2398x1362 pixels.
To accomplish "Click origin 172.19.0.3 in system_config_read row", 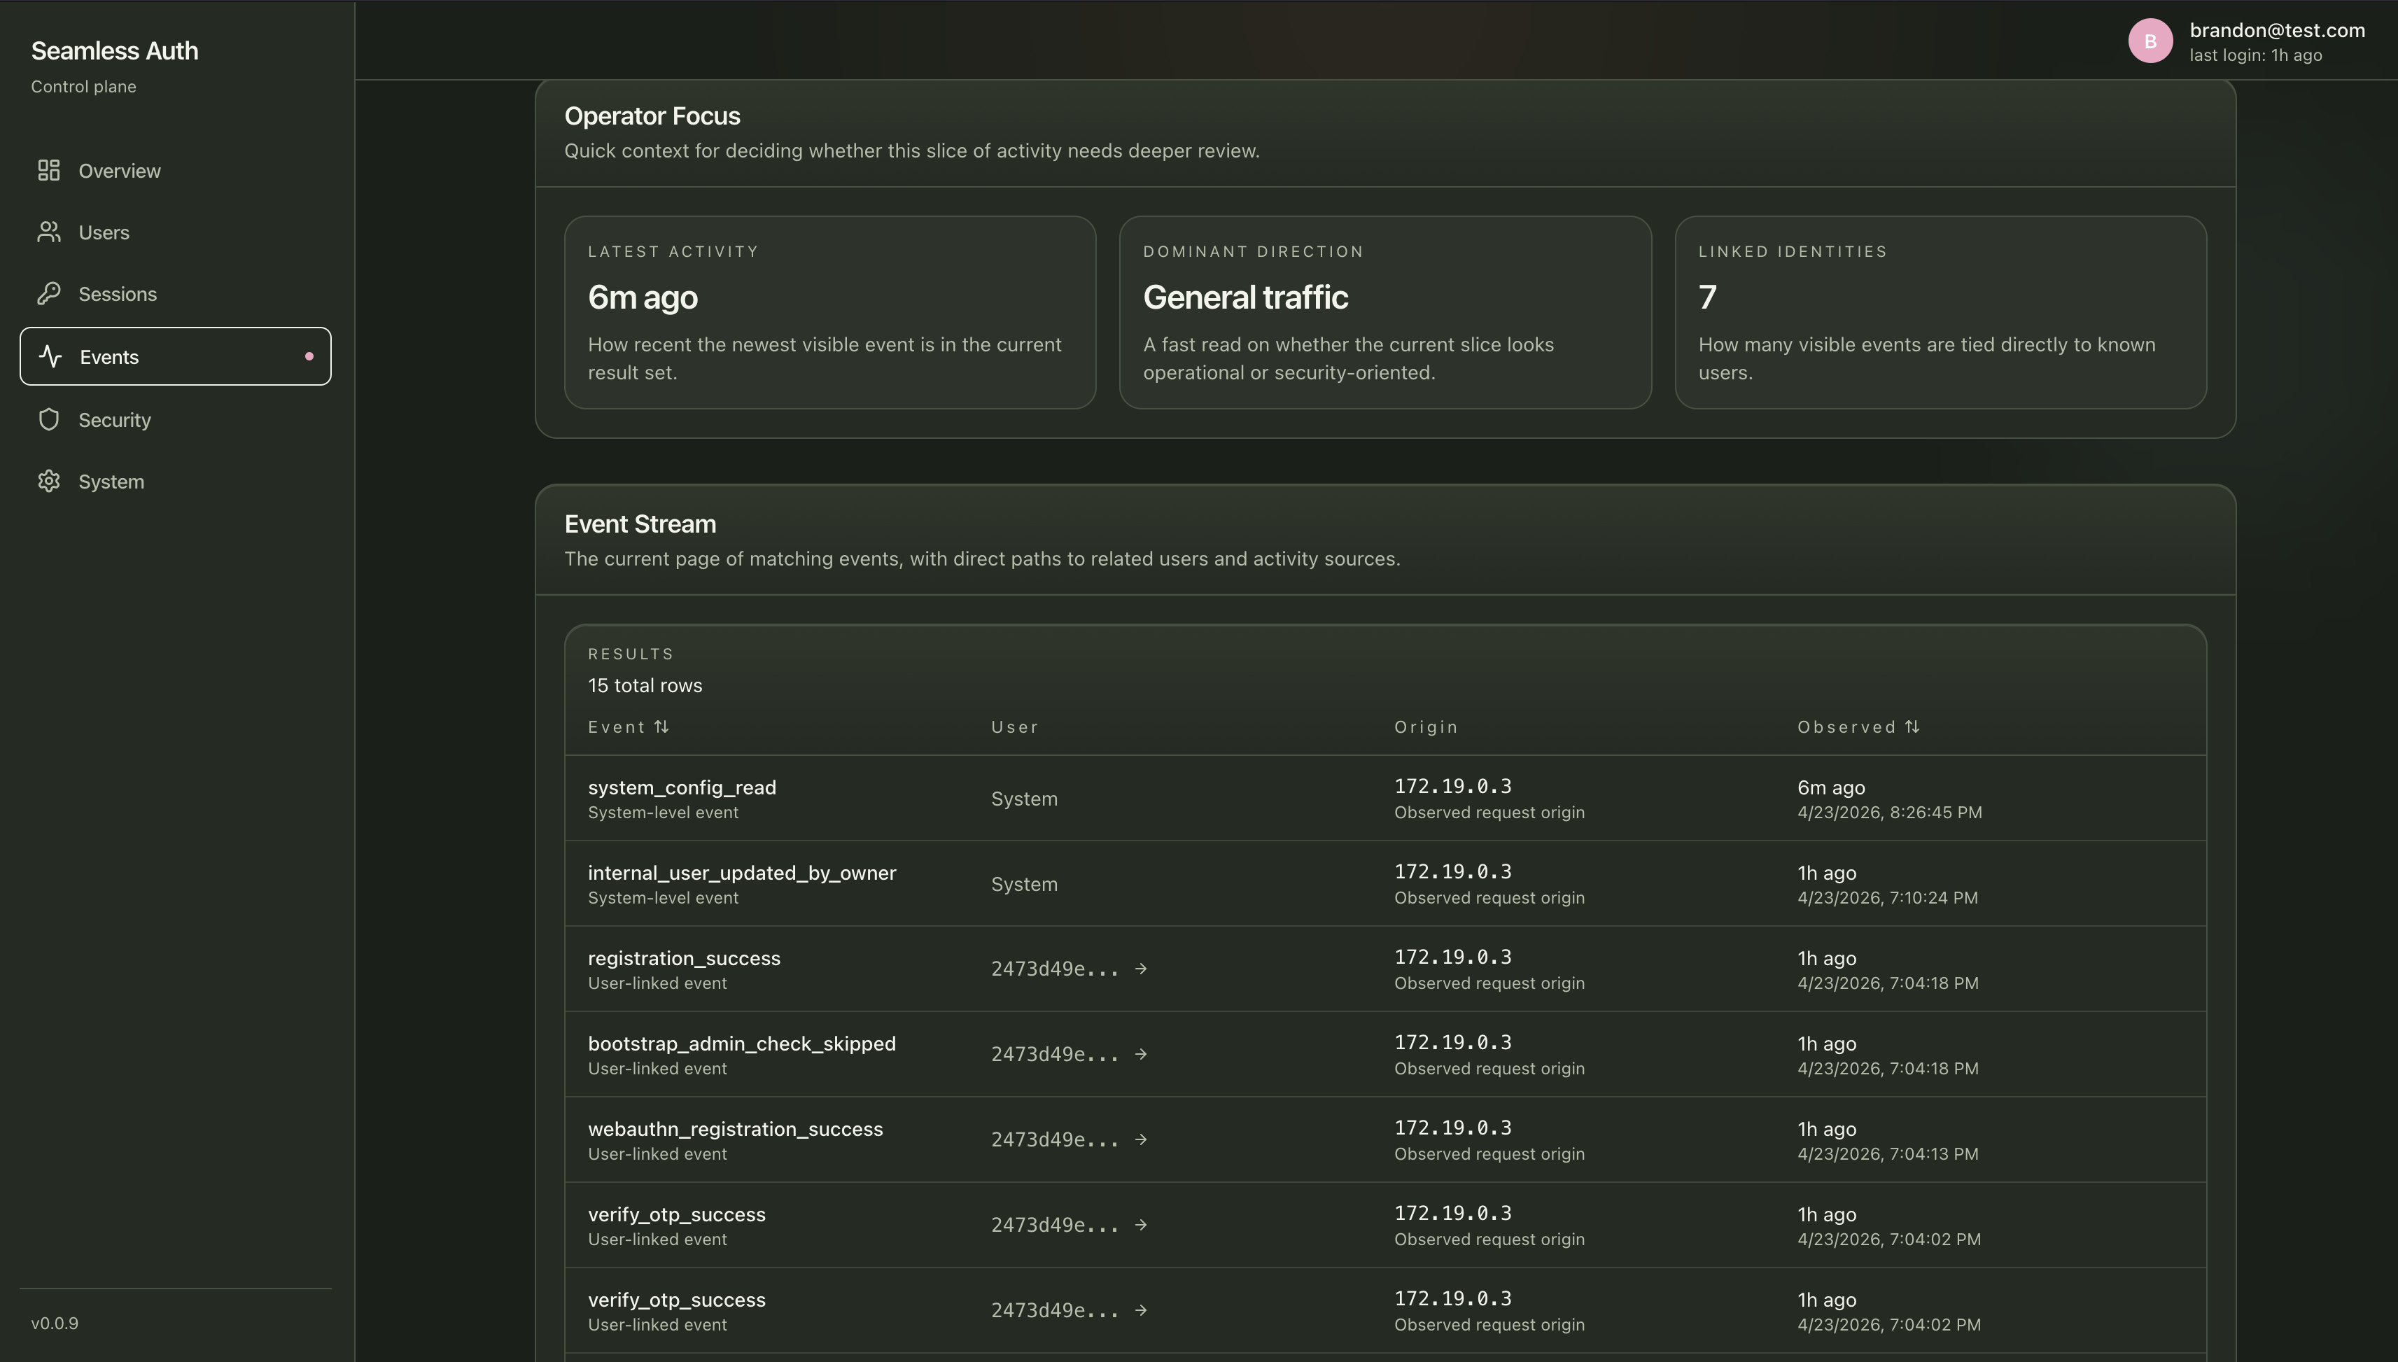I will pyautogui.click(x=1452, y=787).
